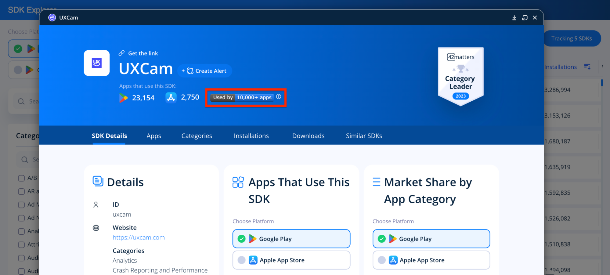Click the App Store icon beside 2,750
Screen dimensions: 610x275
point(171,98)
